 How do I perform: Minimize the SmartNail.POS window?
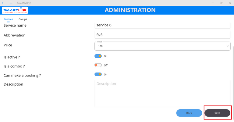coord(213,3)
